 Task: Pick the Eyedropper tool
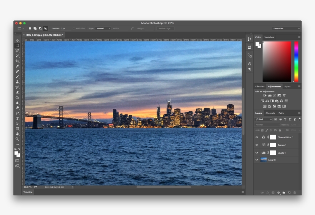tap(17, 66)
